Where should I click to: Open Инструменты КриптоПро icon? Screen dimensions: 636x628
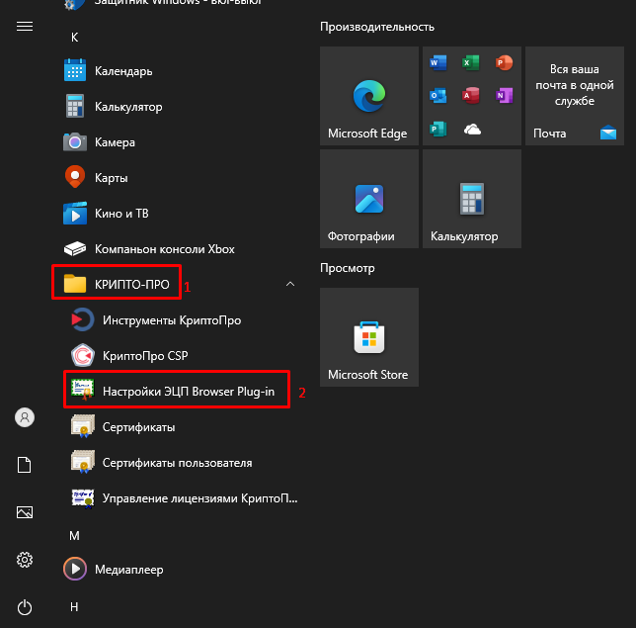coord(83,320)
